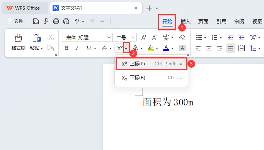Cut selection with scissors icon
264x150 pixels.
coord(51,37)
